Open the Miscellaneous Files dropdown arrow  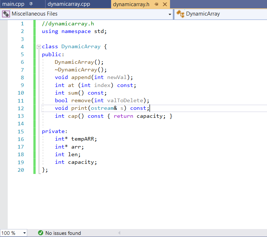tap(170, 14)
